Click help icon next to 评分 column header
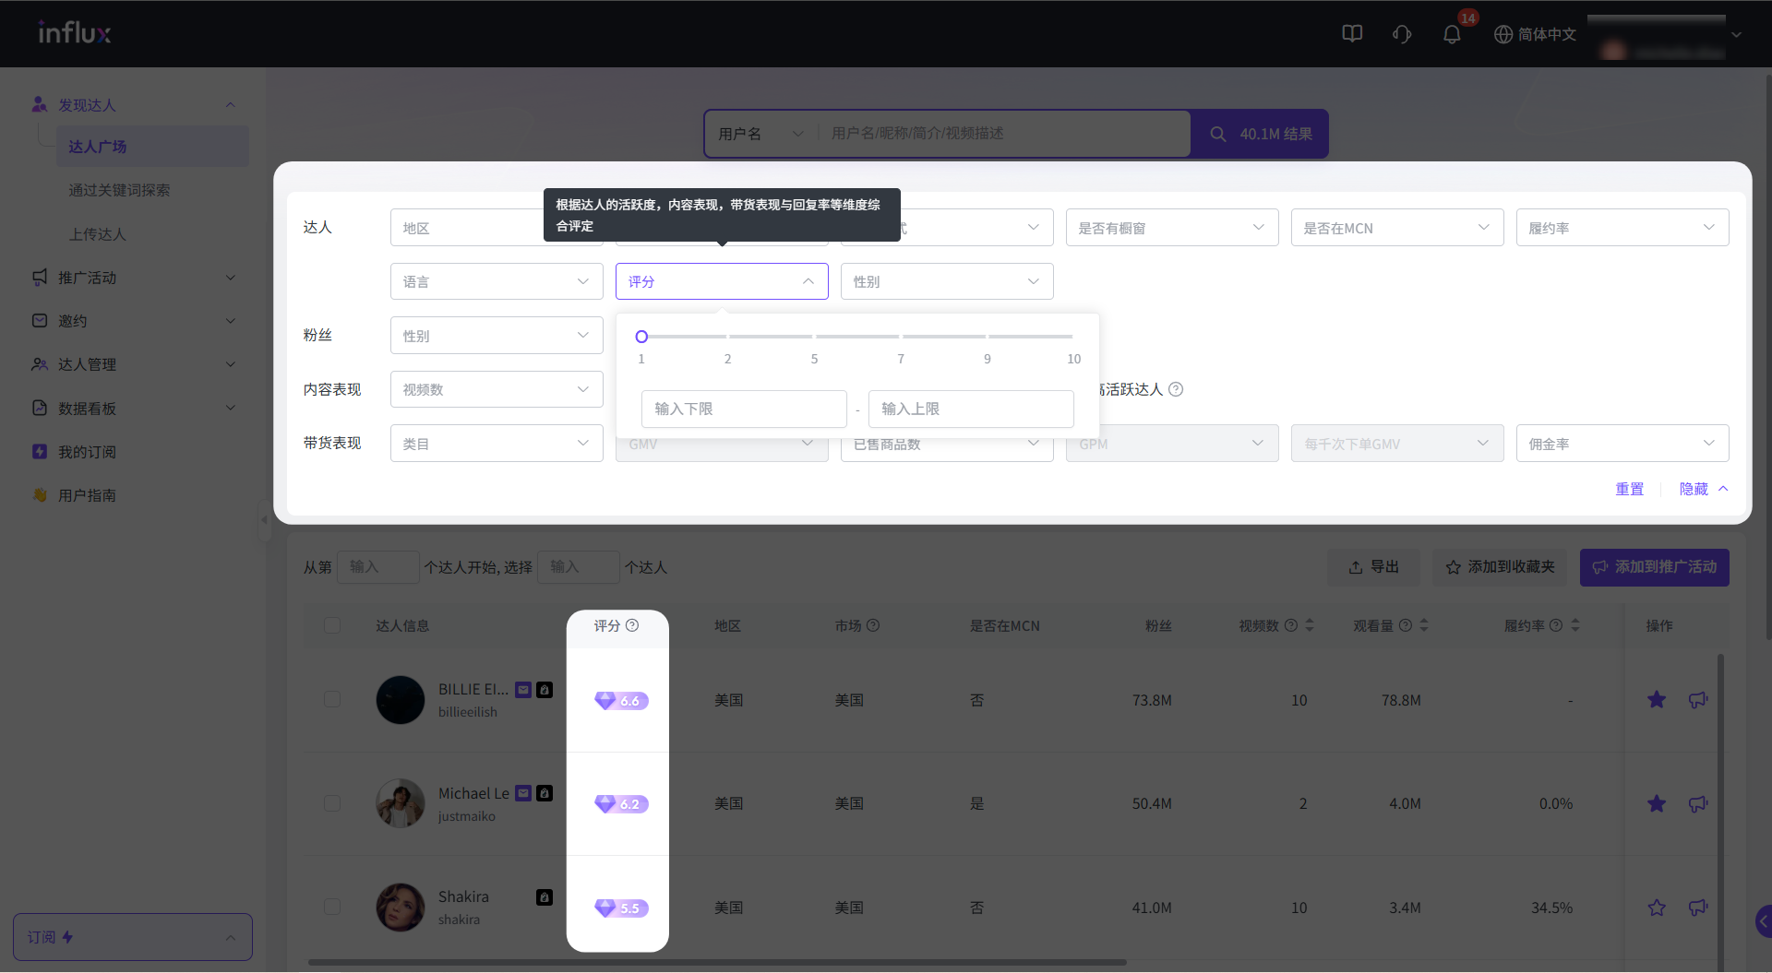The image size is (1772, 973). tap(632, 625)
